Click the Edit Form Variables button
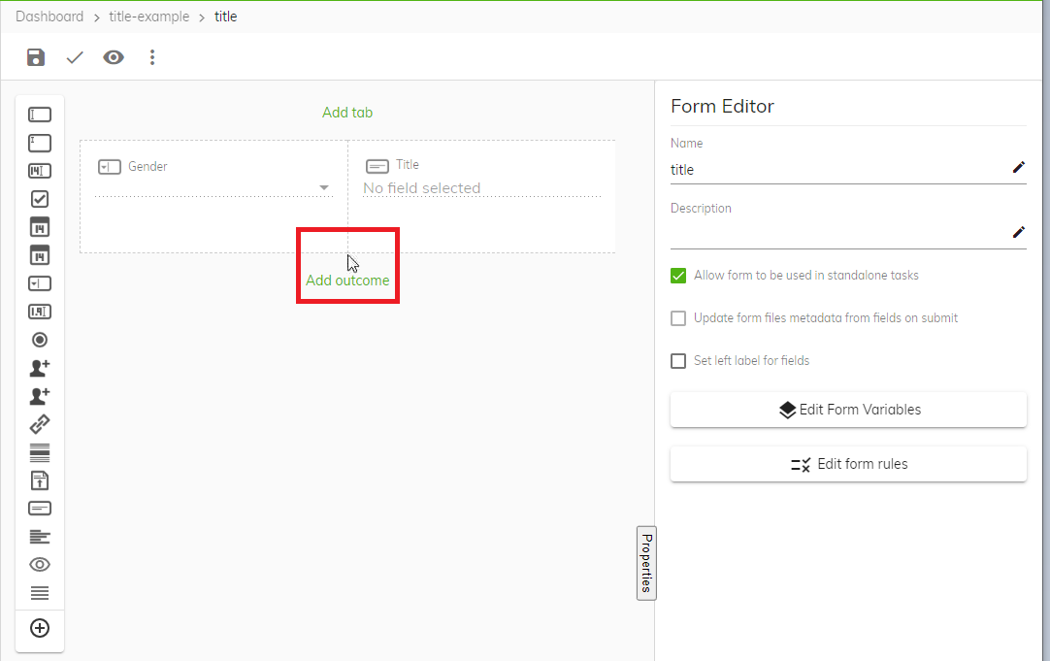The height and width of the screenshot is (661, 1050). pyautogui.click(x=848, y=410)
